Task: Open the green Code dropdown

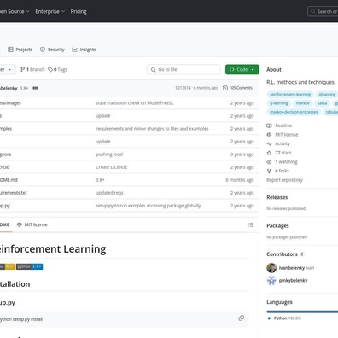Action: point(242,69)
